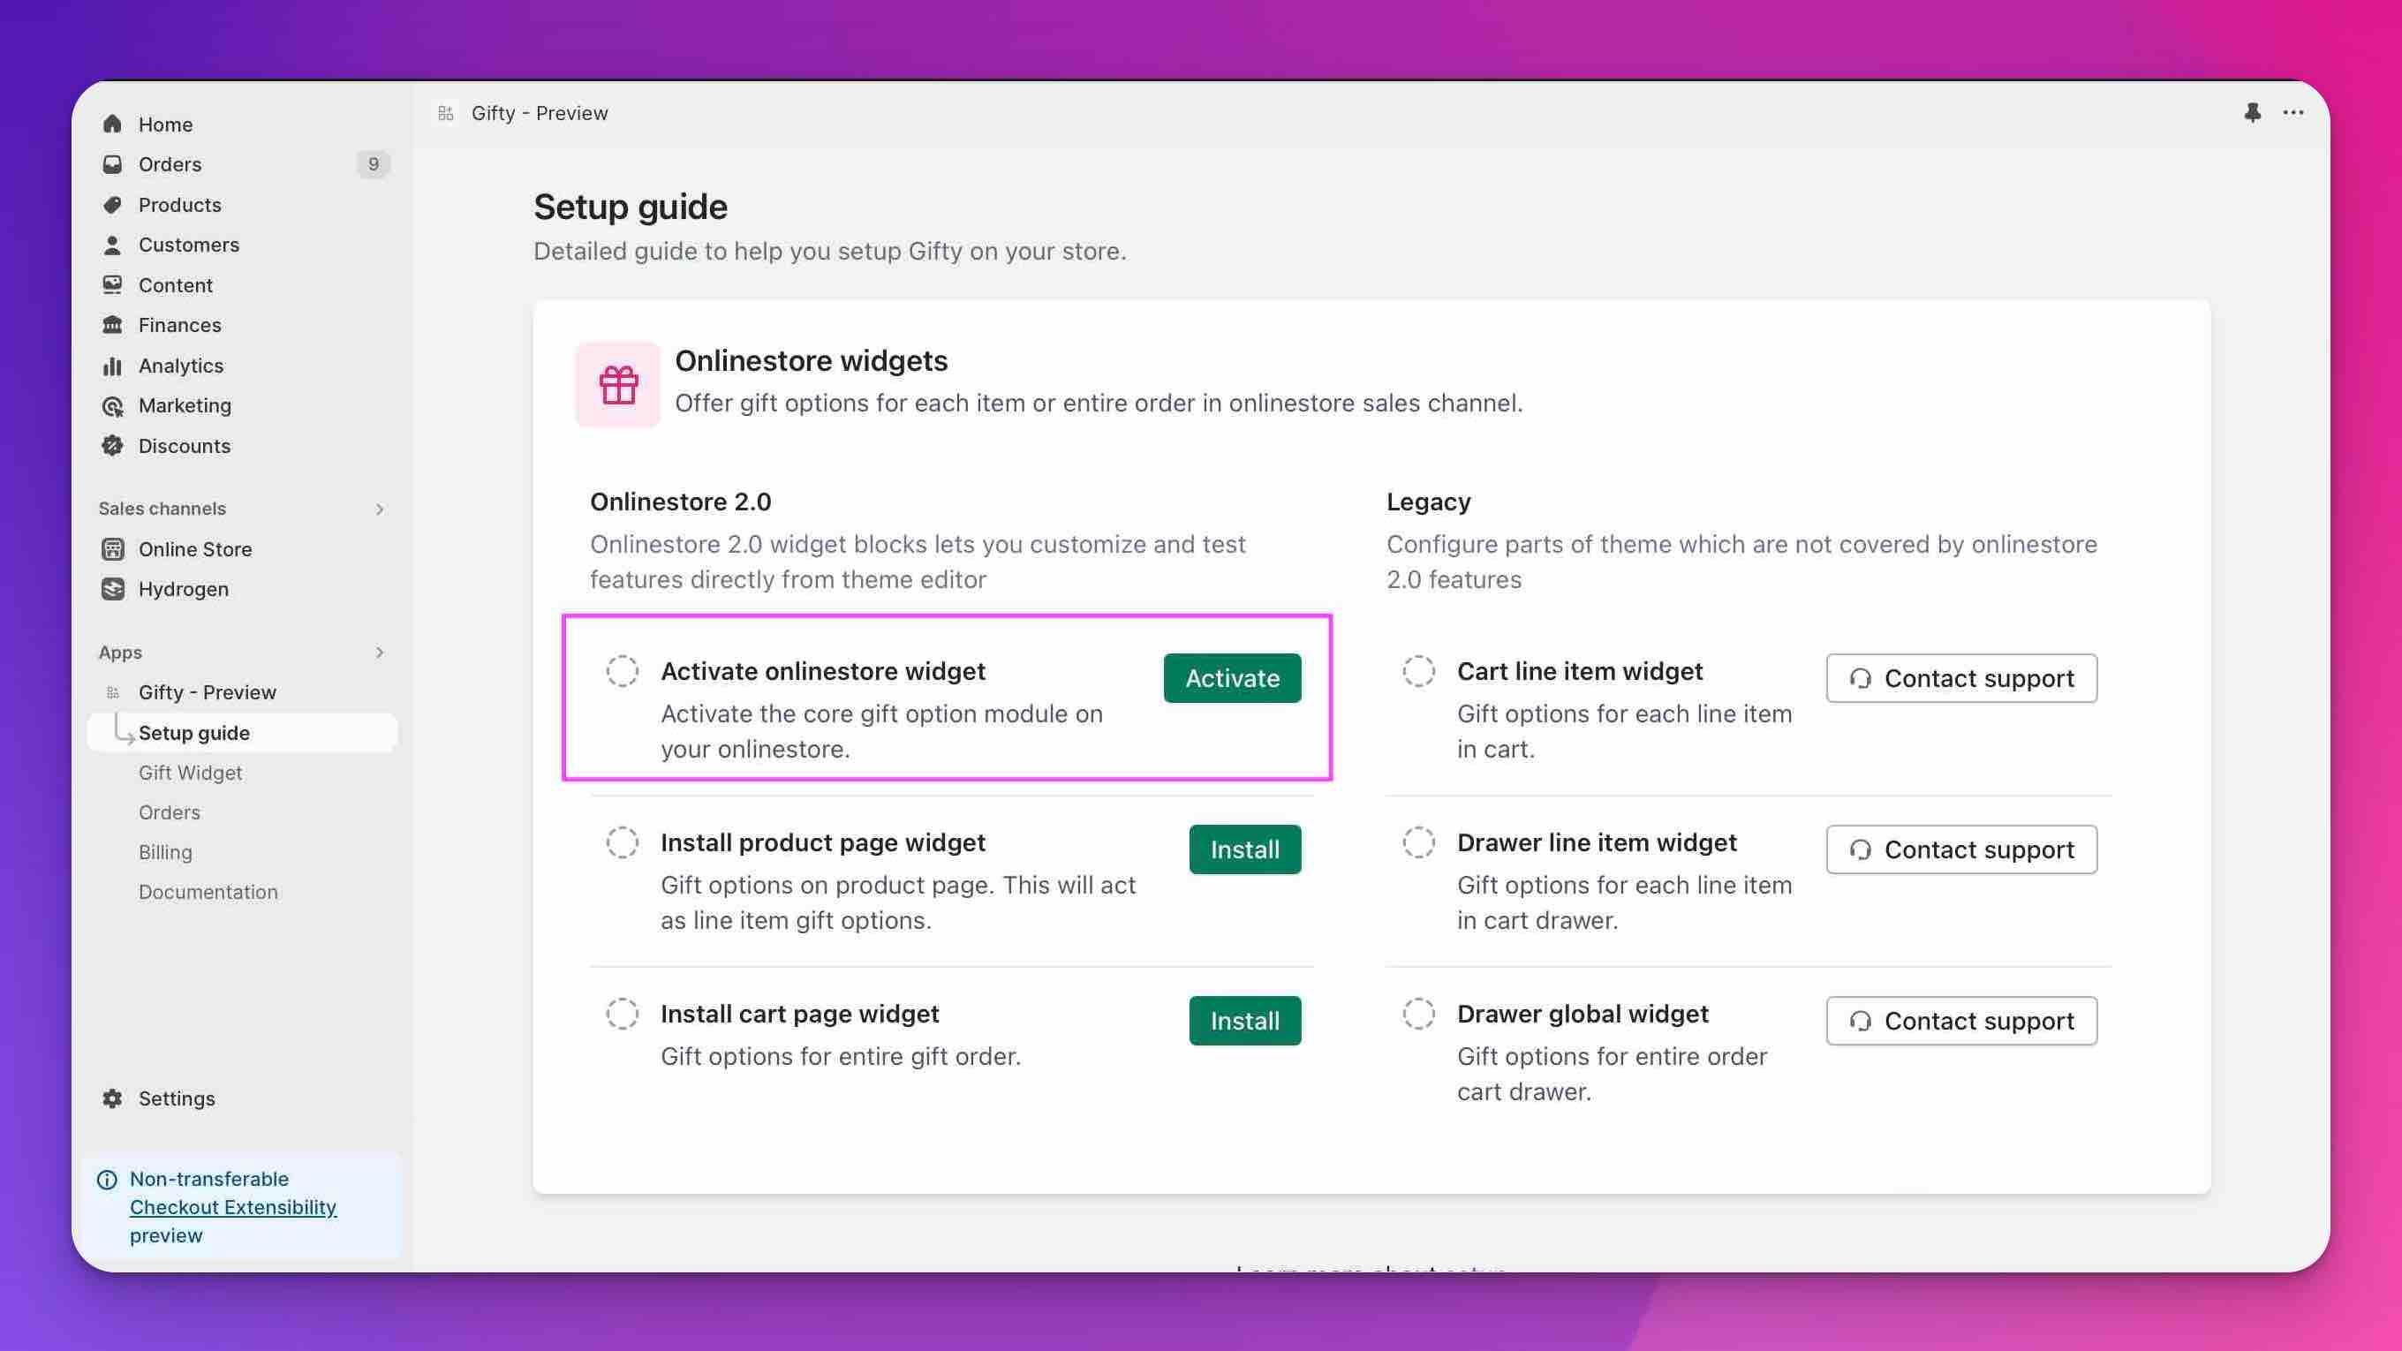
Task: Click the pink gift box icon
Action: pos(618,384)
